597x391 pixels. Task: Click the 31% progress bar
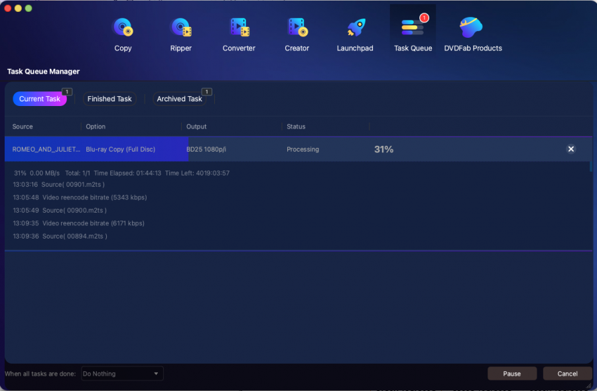(383, 149)
